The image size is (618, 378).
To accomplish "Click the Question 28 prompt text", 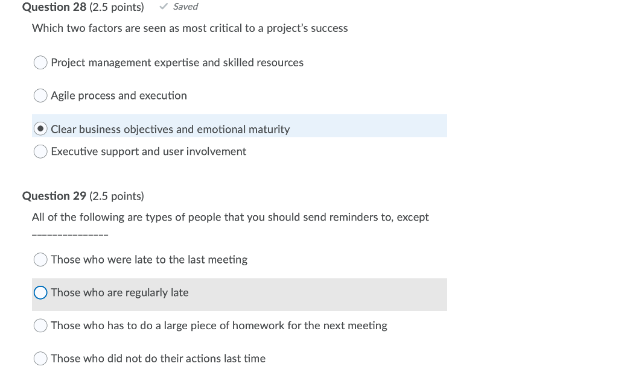I will pyautogui.click(x=190, y=28).
